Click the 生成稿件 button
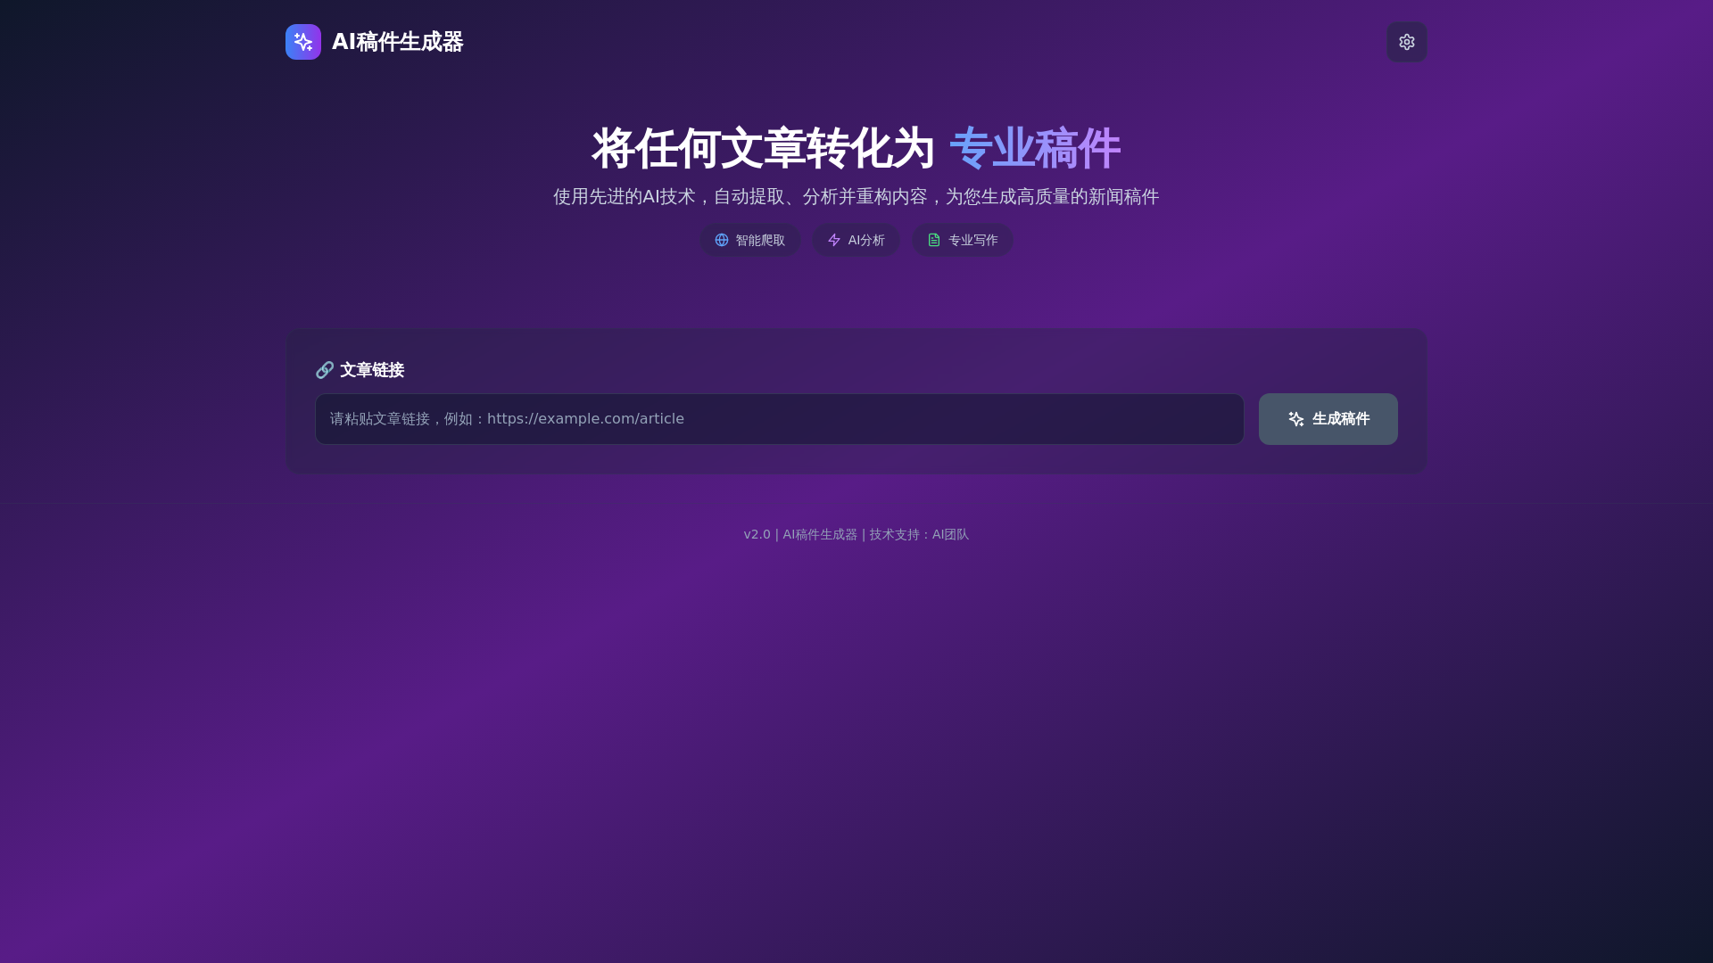This screenshot has width=1713, height=963. (x=1328, y=419)
